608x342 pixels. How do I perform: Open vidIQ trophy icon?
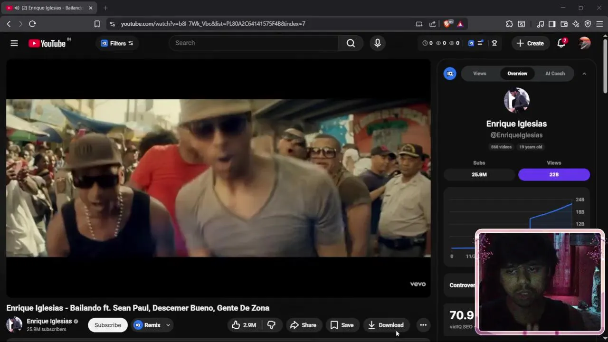click(494, 43)
